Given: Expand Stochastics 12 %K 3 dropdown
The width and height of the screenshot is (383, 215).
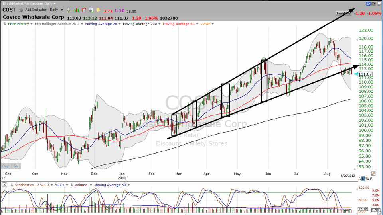Looking at the screenshot, I should coord(51,185).
